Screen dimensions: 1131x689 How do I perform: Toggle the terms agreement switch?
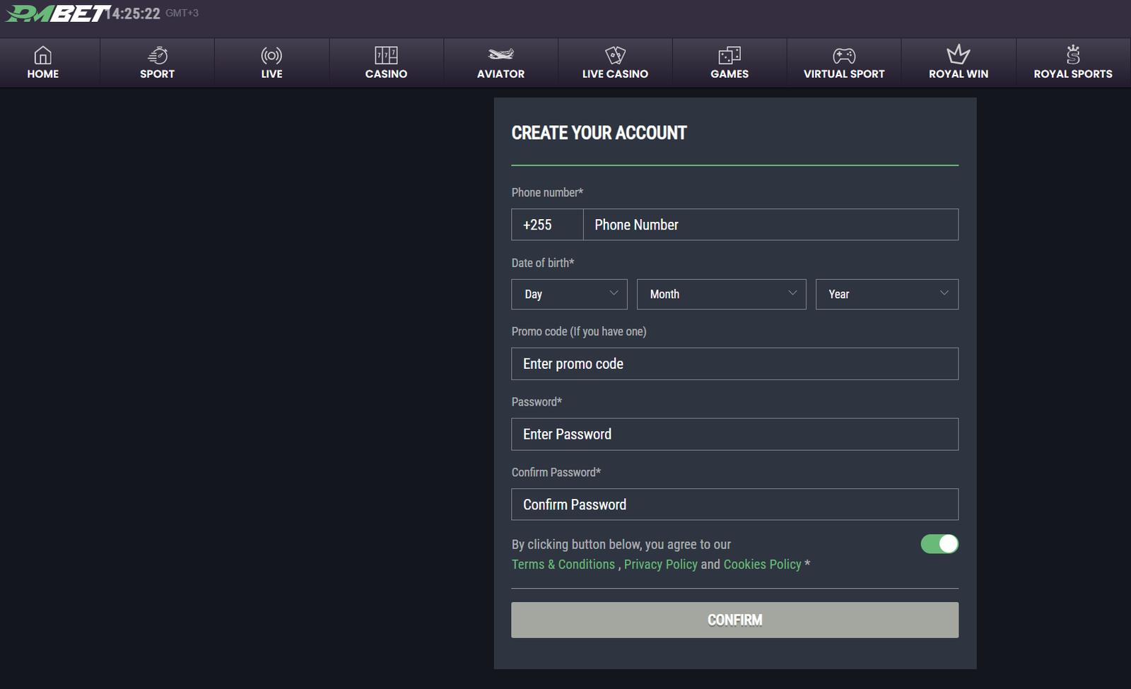click(939, 543)
